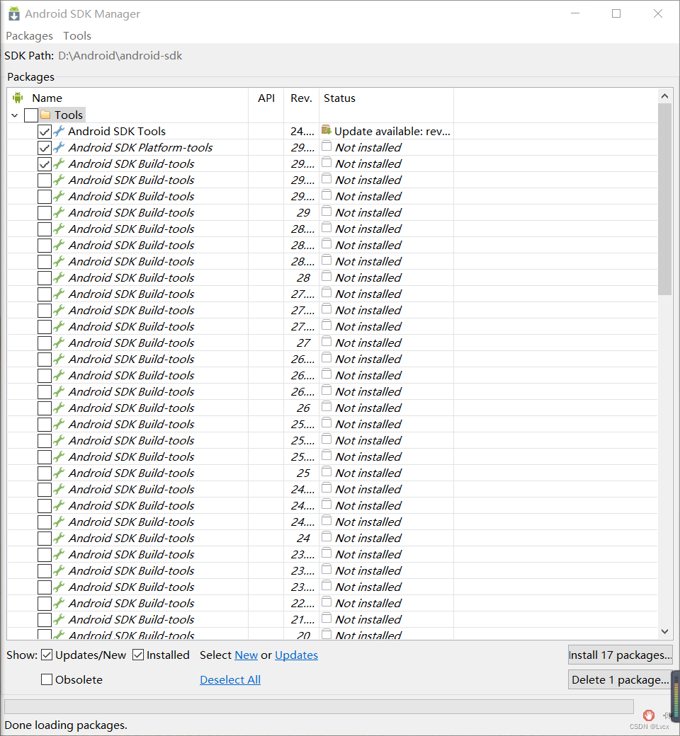The height and width of the screenshot is (736, 680).
Task: Click the Android SDK Manager title bar icon
Action: (14, 13)
